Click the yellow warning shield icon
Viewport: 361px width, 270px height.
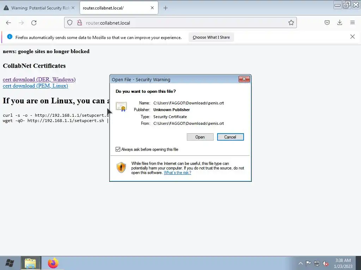coord(121,167)
